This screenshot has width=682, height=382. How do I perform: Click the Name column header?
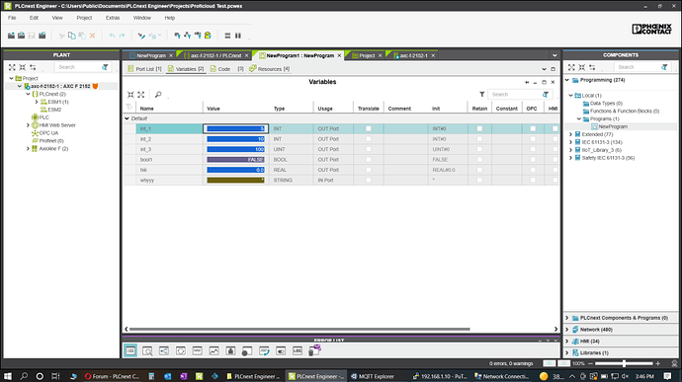coord(147,109)
